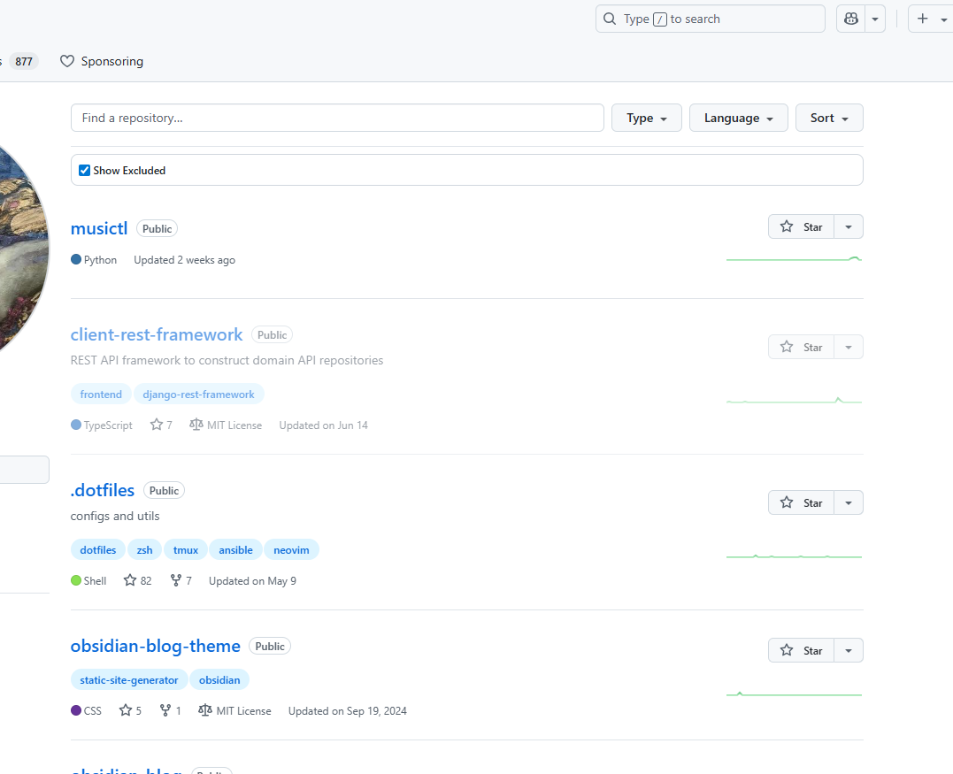Click the CSS language color dot
The height and width of the screenshot is (774, 953).
click(76, 710)
